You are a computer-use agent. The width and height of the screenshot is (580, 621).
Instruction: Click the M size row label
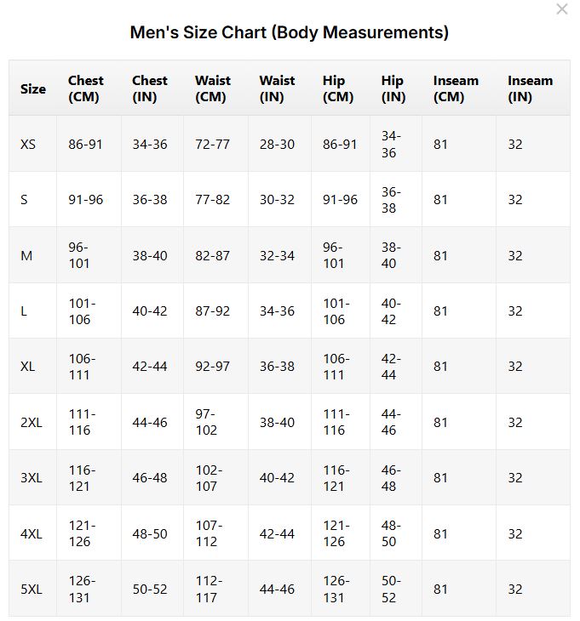click(26, 255)
